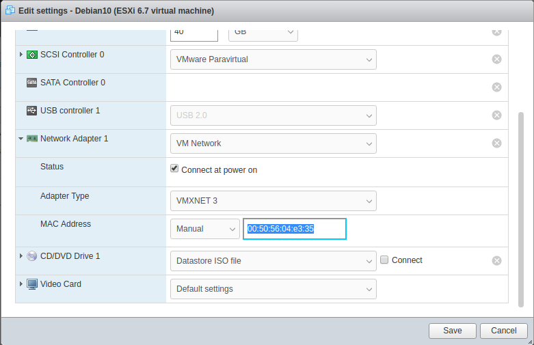Viewport: 534px width, 345px height.
Task: Click the MAC address input field
Action: point(295,229)
